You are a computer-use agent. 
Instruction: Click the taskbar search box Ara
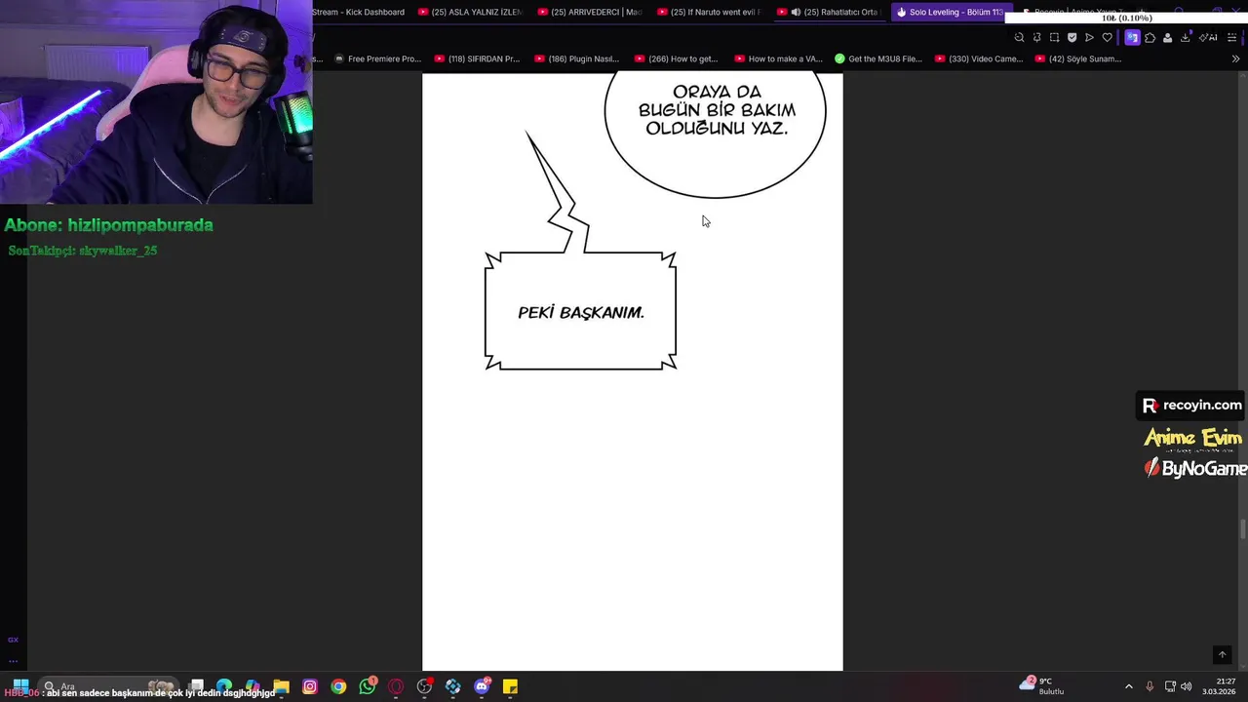(107, 686)
